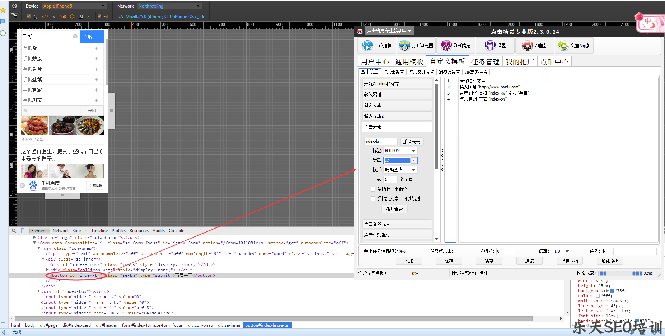Click the 开始挂机 start icon
The image size is (665, 336).
(367, 46)
